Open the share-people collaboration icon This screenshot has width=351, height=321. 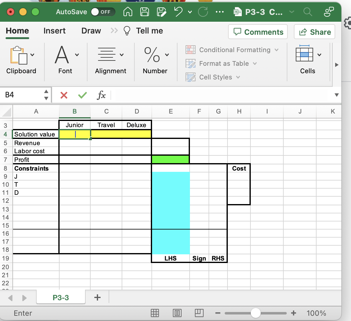[x=329, y=12]
